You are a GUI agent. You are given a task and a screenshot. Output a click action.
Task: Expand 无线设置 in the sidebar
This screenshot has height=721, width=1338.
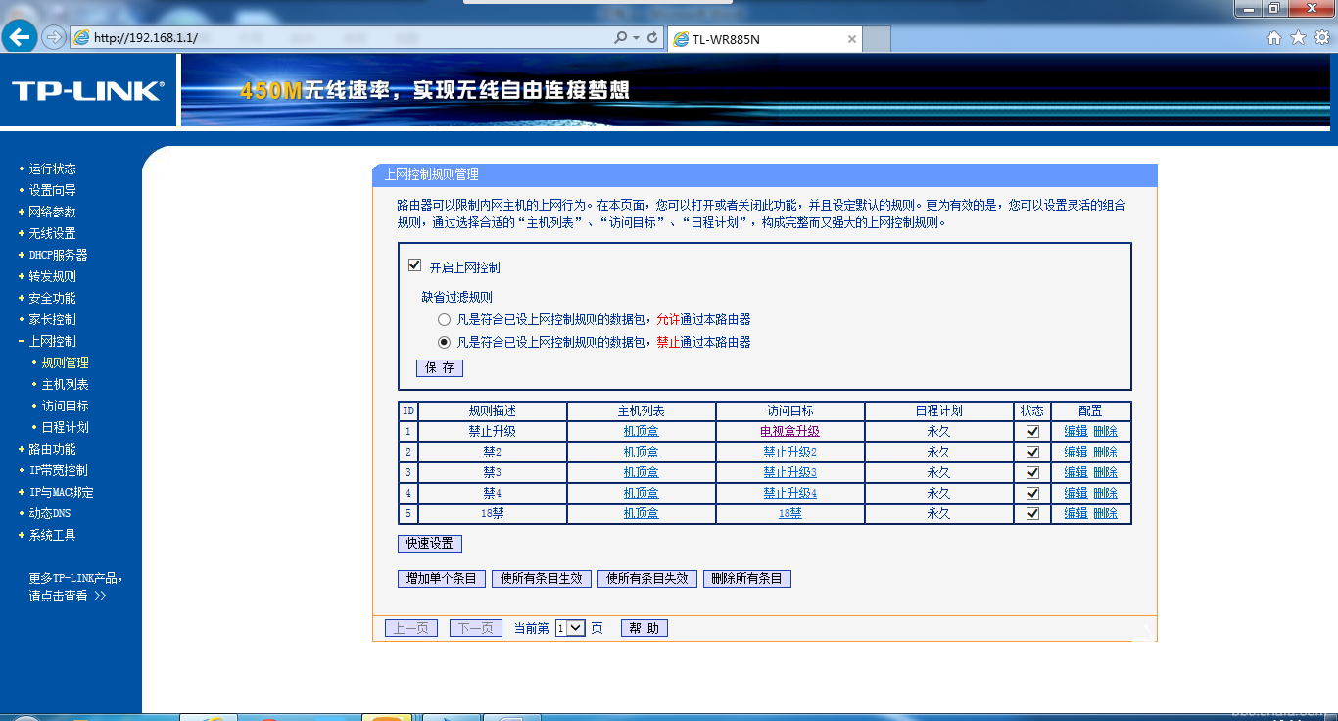pyautogui.click(x=52, y=233)
